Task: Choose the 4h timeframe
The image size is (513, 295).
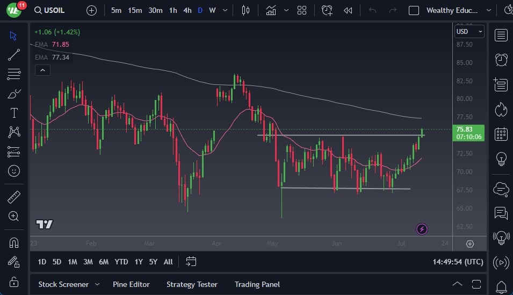Action: (x=187, y=10)
